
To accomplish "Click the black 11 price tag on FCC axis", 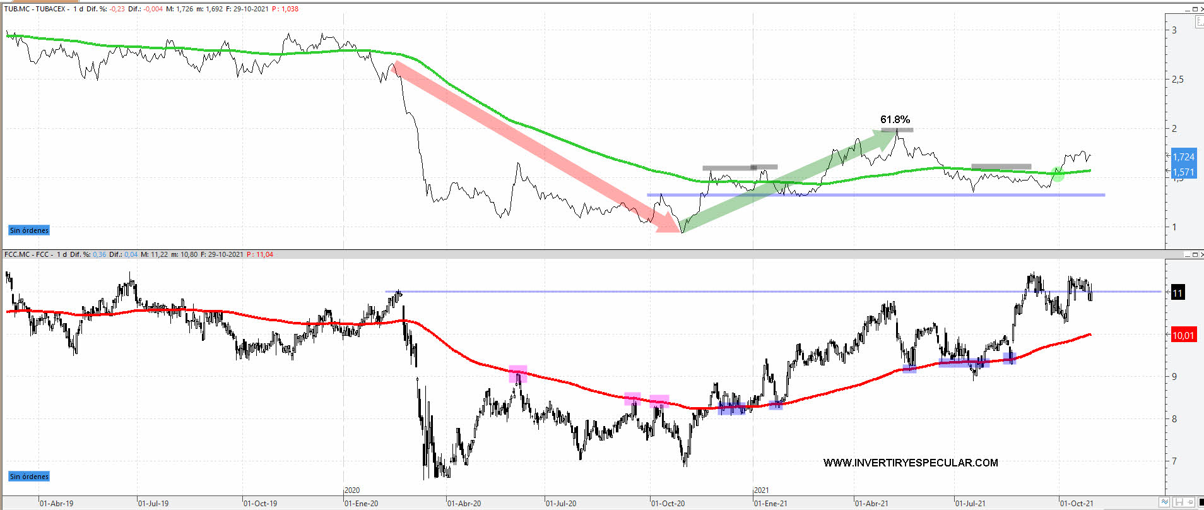I will [x=1177, y=293].
